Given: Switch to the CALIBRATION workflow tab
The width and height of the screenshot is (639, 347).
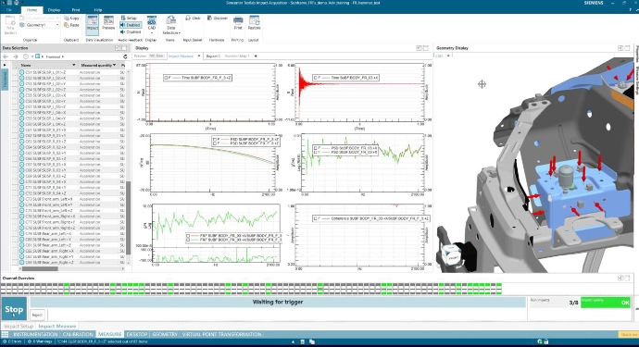Looking at the screenshot, I should (x=78, y=334).
